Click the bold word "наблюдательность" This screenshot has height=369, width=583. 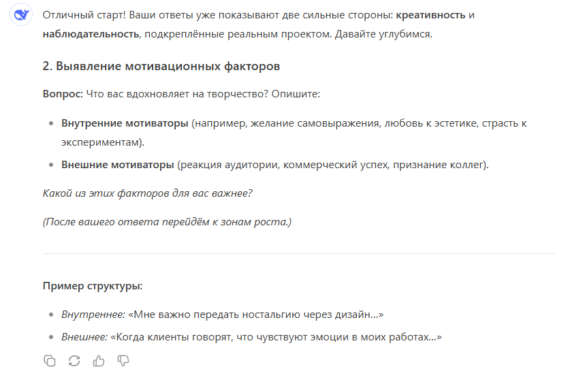click(x=91, y=33)
